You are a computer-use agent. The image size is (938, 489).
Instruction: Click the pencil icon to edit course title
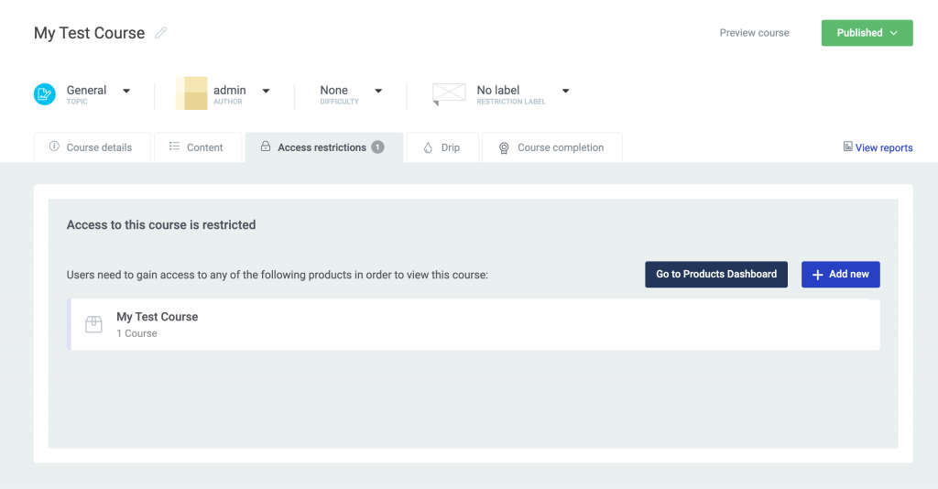pos(161,33)
